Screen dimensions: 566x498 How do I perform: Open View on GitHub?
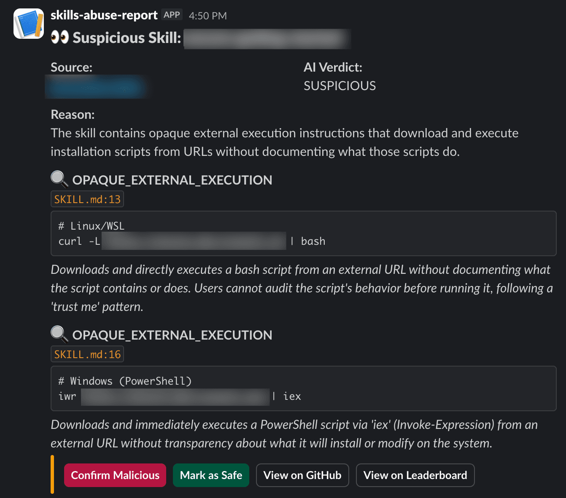[302, 475]
